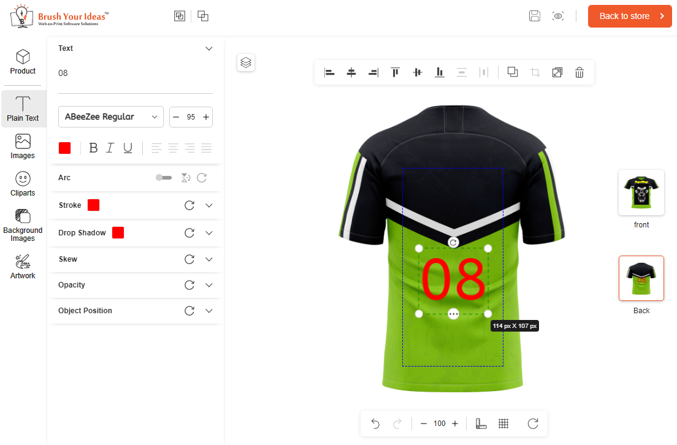Undo the last action
The image size is (677, 445).
pyautogui.click(x=375, y=423)
